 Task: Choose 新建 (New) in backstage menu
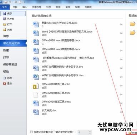coord(6,50)
